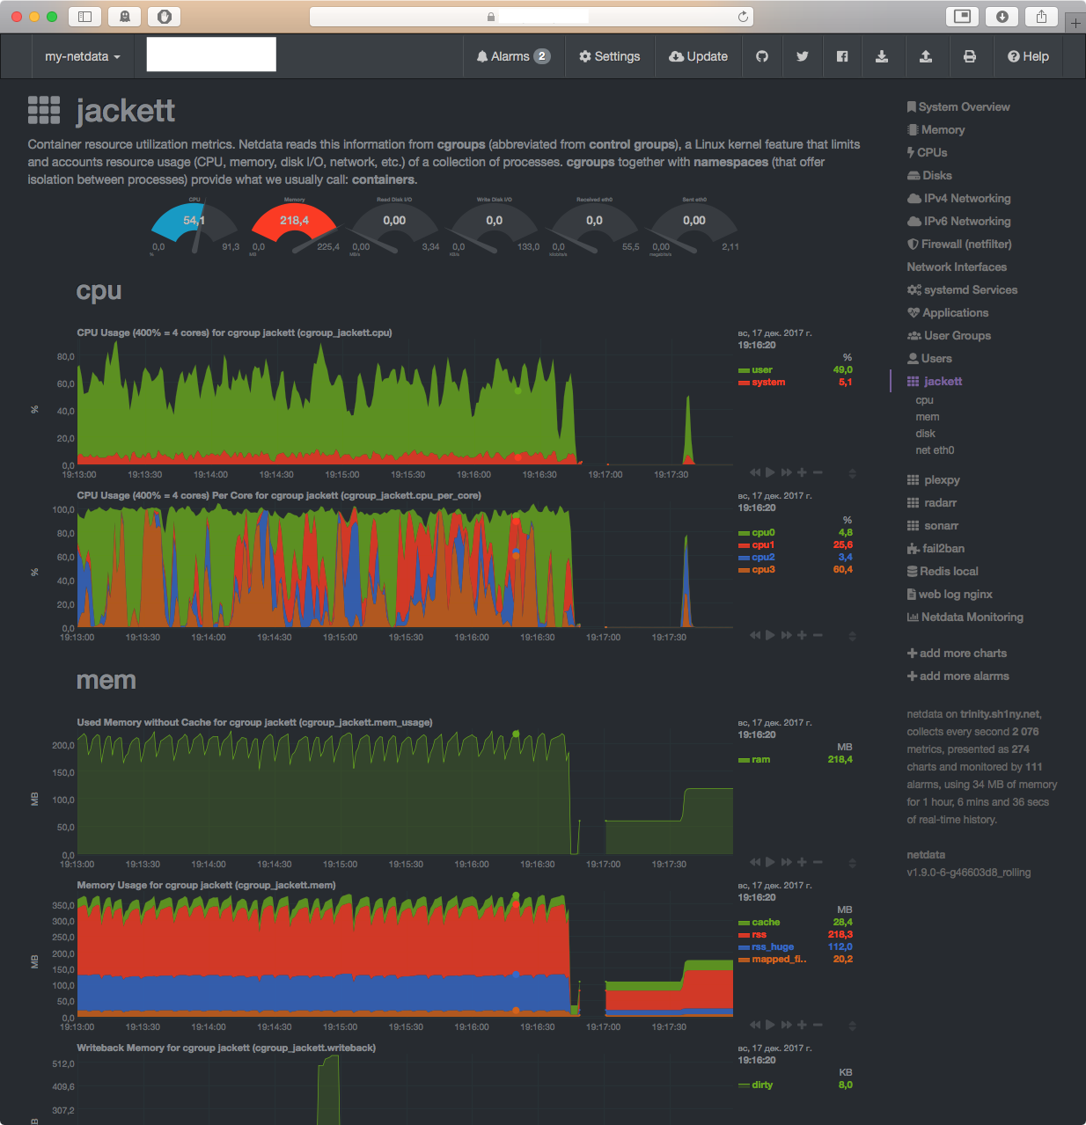
Task: Select the Firewall (netfilter) shield icon
Action: pyautogui.click(x=913, y=244)
